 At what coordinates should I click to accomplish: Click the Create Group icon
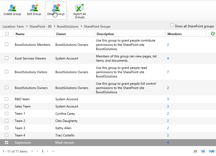click(12, 8)
